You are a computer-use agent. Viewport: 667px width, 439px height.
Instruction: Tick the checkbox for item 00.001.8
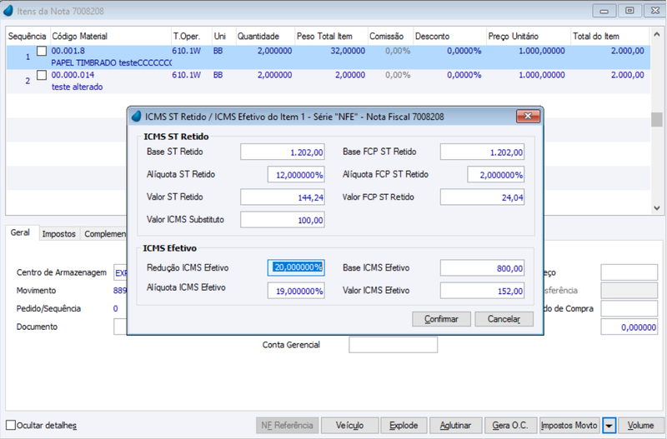click(42, 51)
